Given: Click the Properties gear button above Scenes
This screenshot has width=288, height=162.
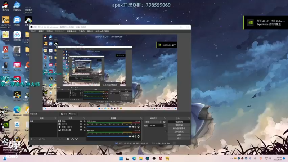Looking at the screenshot, I should coord(64,114).
